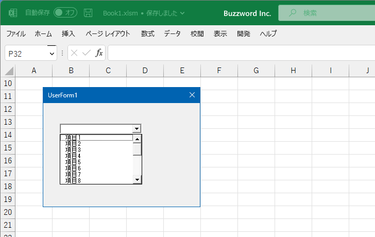This screenshot has height=237, width=375.
Task: Click the Save floppy disk icon
Action: (x=88, y=13)
